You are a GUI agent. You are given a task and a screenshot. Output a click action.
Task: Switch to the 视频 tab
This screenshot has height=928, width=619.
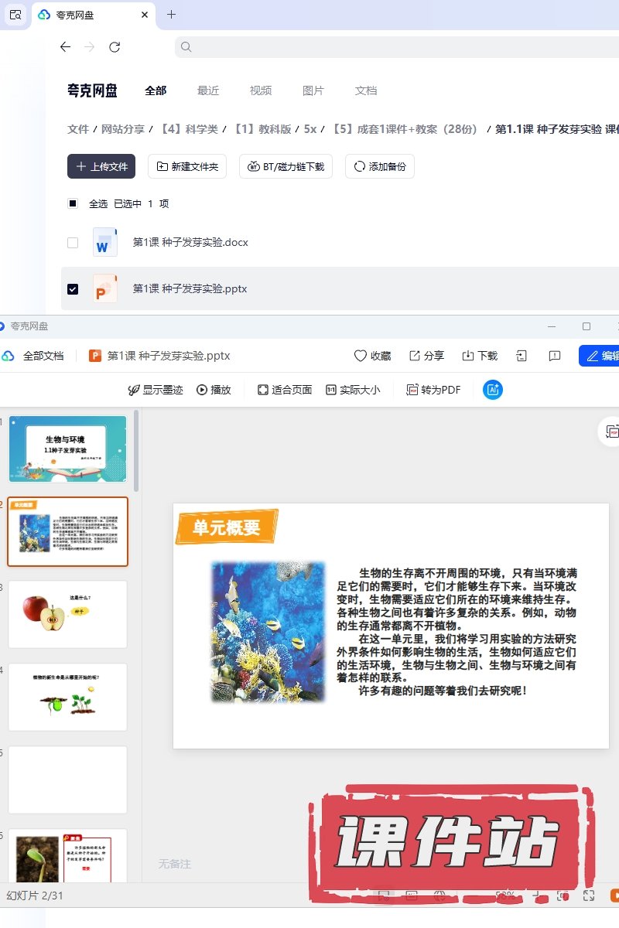point(261,90)
